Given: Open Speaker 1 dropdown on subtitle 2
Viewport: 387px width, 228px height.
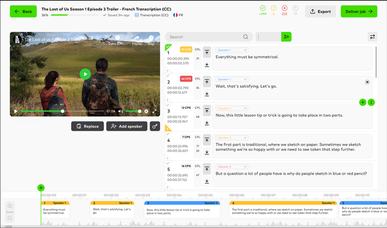Looking at the screenshot, I should click(x=232, y=79).
